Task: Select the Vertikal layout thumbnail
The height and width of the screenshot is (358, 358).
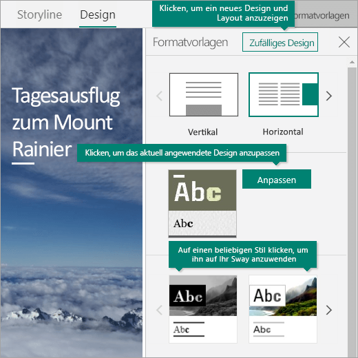Action: (x=204, y=94)
